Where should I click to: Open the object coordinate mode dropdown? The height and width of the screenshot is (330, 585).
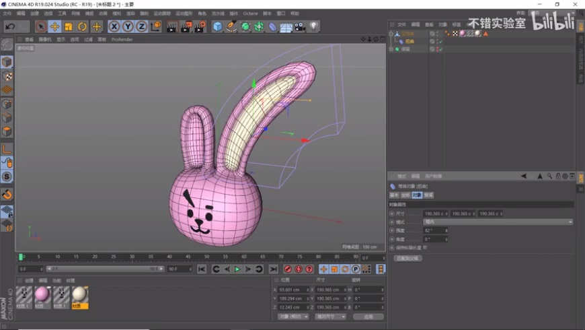click(x=293, y=317)
